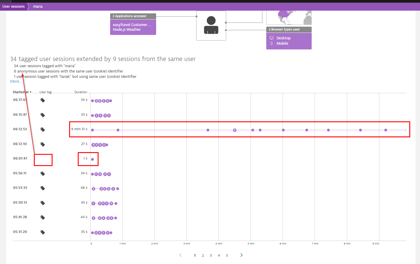Click the user tag icon for session 05:56:11
420x264 pixels.
pyautogui.click(x=43, y=174)
